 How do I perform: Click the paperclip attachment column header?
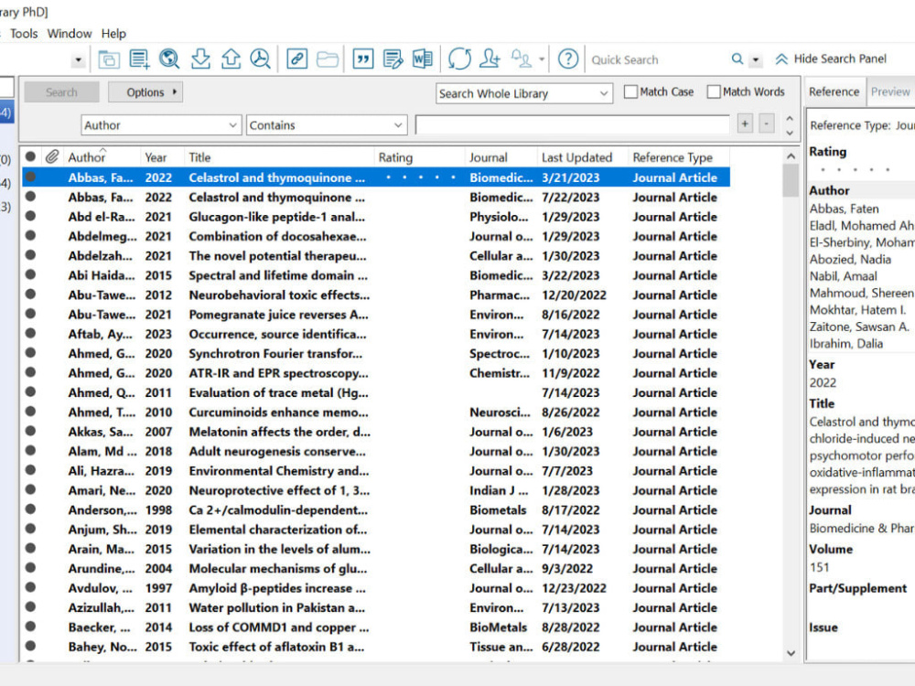pos(52,156)
